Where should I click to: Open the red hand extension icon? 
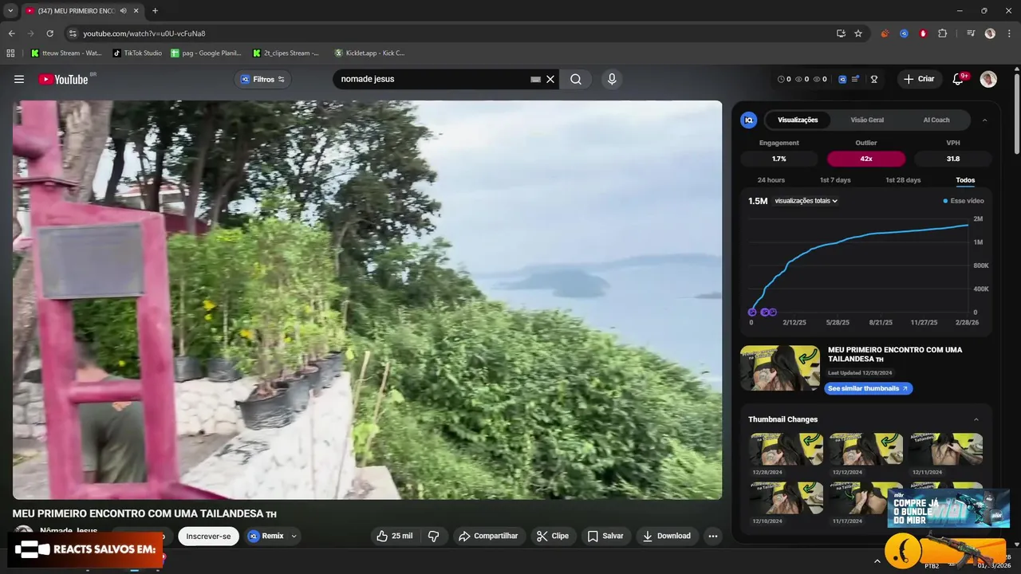[923, 33]
